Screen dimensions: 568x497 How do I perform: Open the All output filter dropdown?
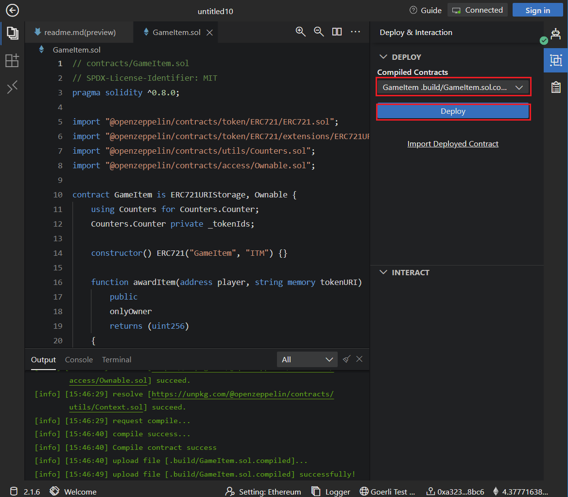tap(307, 359)
